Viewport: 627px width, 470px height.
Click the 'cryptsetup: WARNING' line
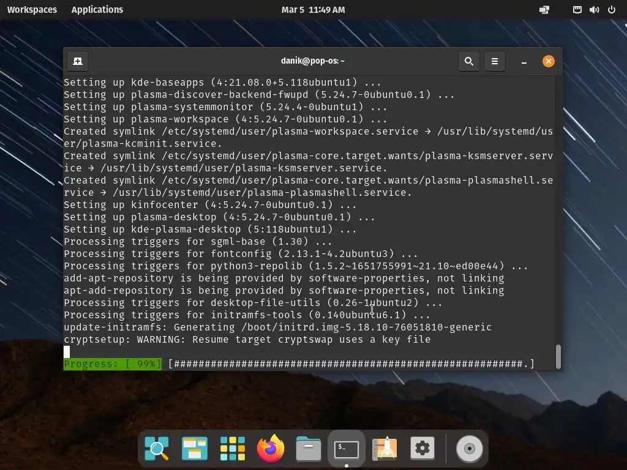[247, 340]
